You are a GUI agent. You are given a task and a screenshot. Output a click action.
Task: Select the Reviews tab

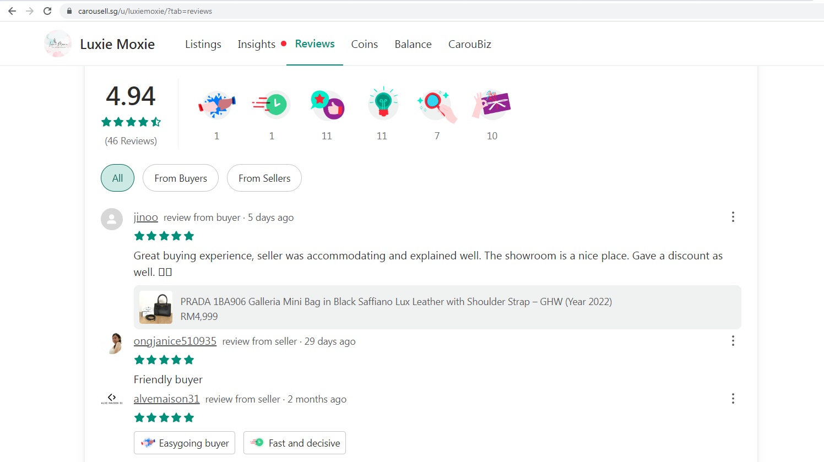click(x=315, y=44)
